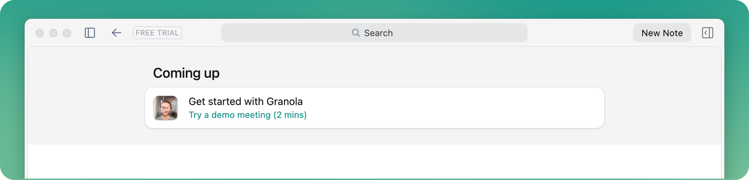
Task: Open Try a demo meeting link
Action: click(247, 115)
